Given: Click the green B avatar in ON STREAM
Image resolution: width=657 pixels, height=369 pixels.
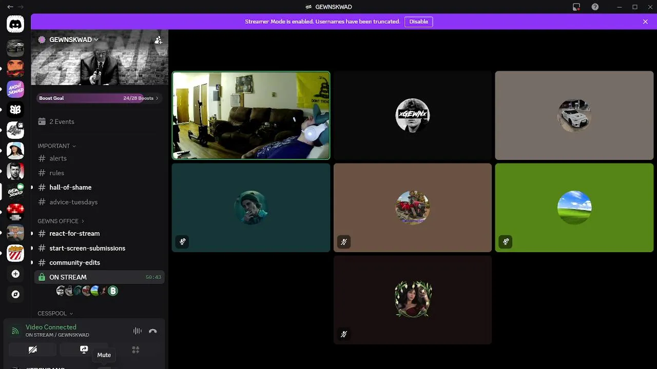Looking at the screenshot, I should point(113,291).
